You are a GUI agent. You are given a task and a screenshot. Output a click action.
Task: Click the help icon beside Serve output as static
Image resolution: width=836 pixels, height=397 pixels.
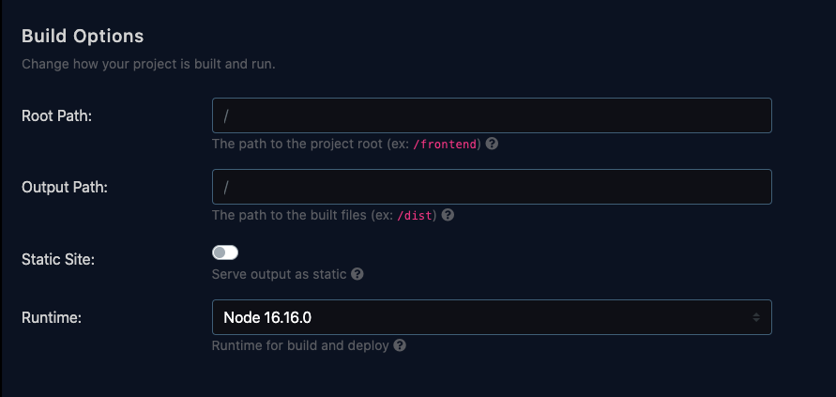click(x=357, y=275)
